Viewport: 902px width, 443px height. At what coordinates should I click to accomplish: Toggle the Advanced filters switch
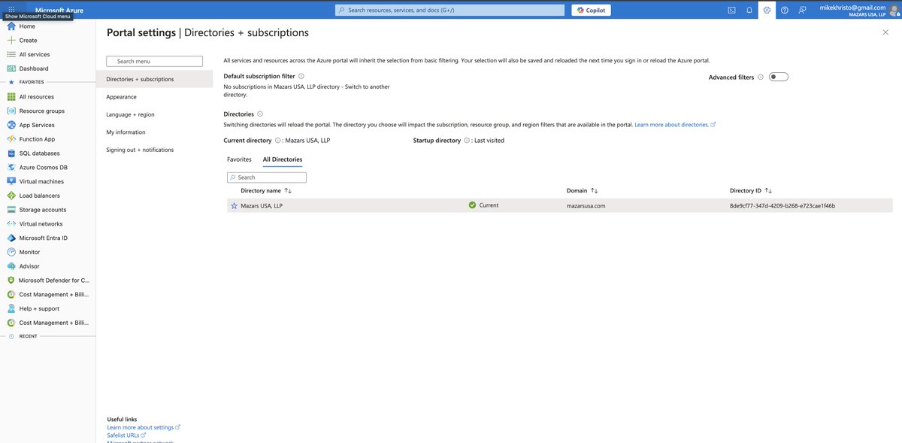(779, 77)
